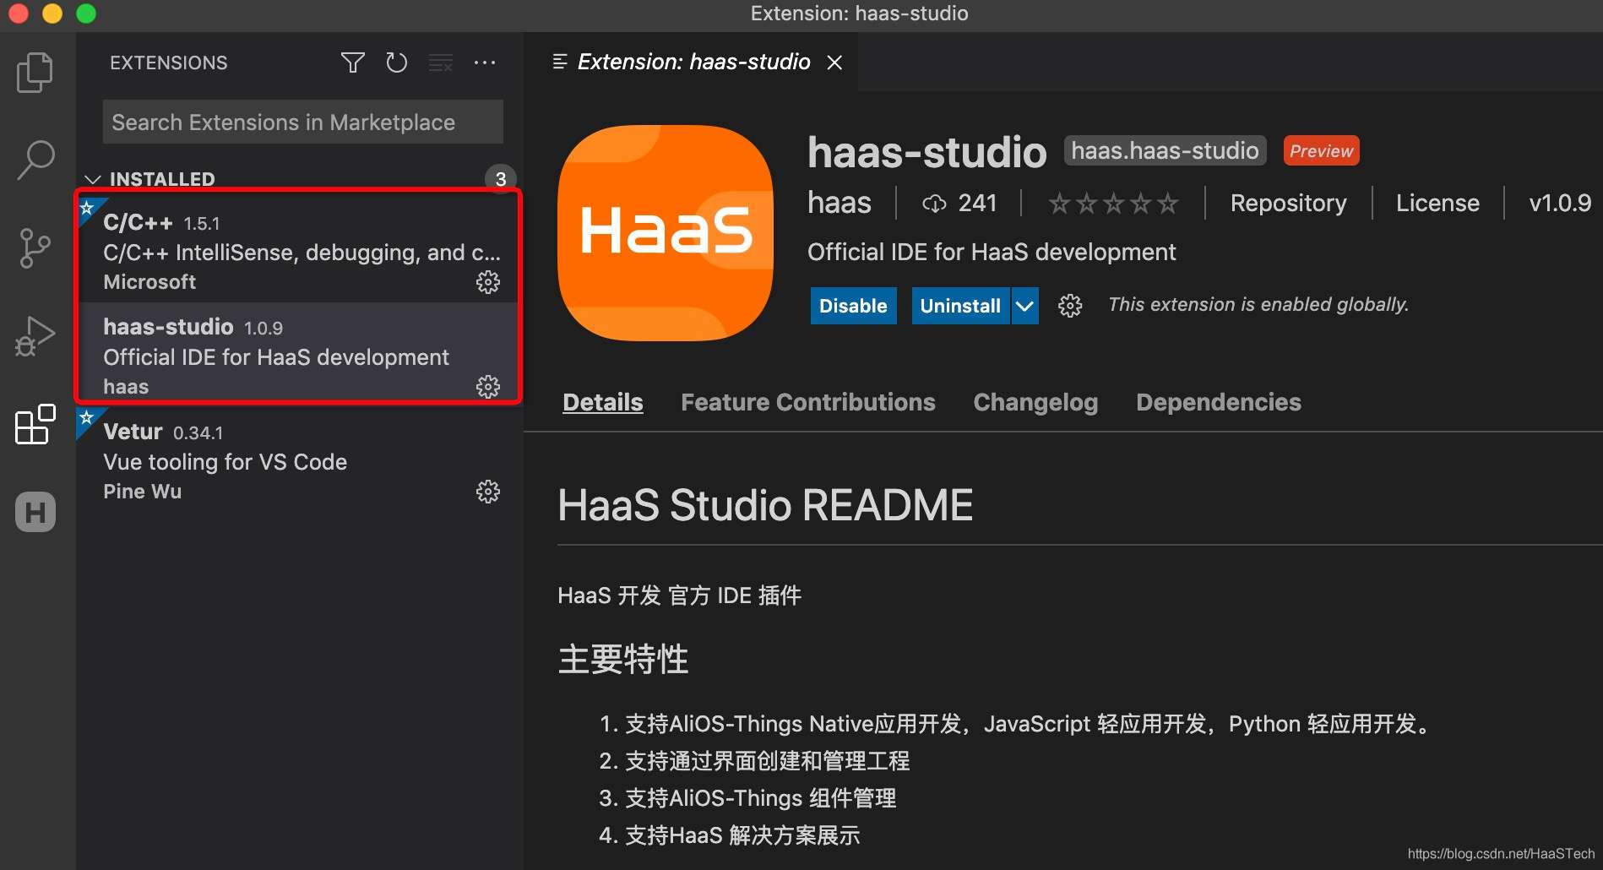The width and height of the screenshot is (1603, 870).
Task: Open the HaaS Studio activity bar icon
Action: tap(35, 512)
